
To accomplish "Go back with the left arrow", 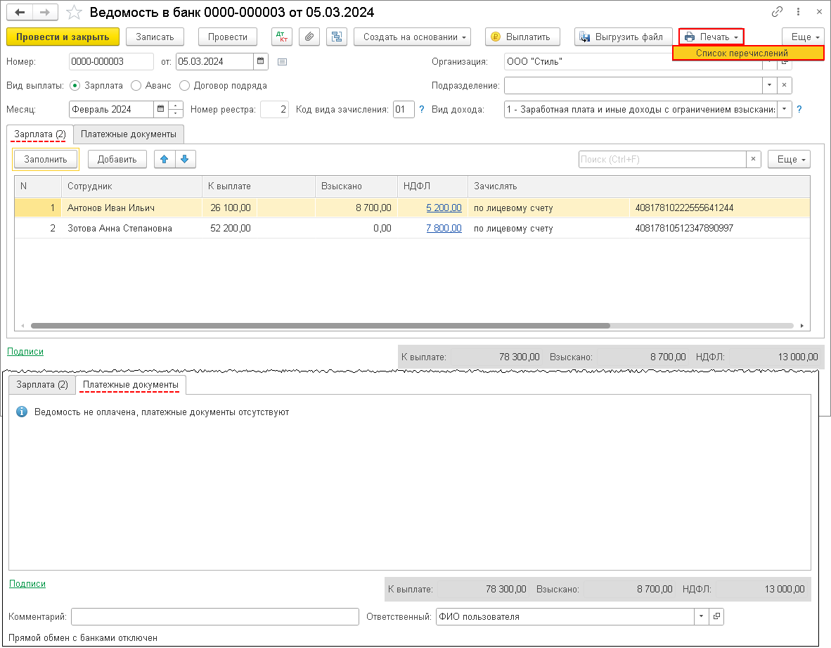I will point(20,12).
